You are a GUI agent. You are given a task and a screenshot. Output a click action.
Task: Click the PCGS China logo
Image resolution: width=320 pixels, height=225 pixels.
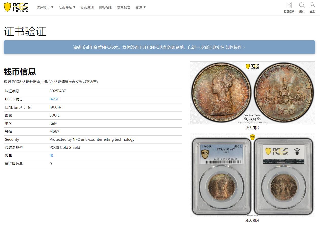coord(16,7)
